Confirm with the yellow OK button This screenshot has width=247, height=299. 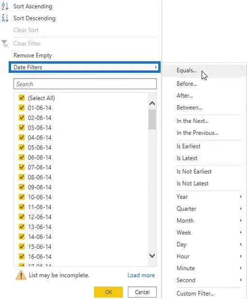point(109,292)
